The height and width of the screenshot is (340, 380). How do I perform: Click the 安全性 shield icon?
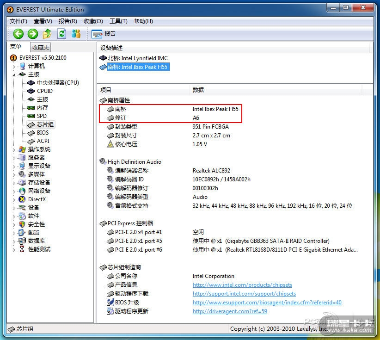coord(22,224)
